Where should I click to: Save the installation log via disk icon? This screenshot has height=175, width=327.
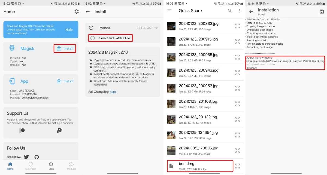tap(322, 12)
